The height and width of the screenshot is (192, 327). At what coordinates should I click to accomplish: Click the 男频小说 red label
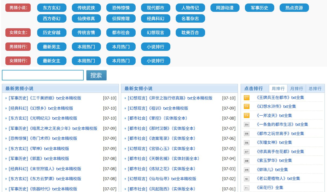pos(18,8)
